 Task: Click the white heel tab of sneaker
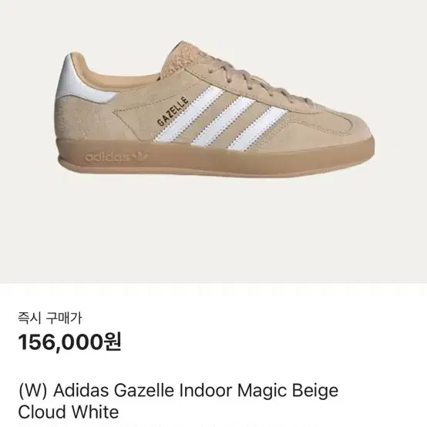[x=82, y=80]
